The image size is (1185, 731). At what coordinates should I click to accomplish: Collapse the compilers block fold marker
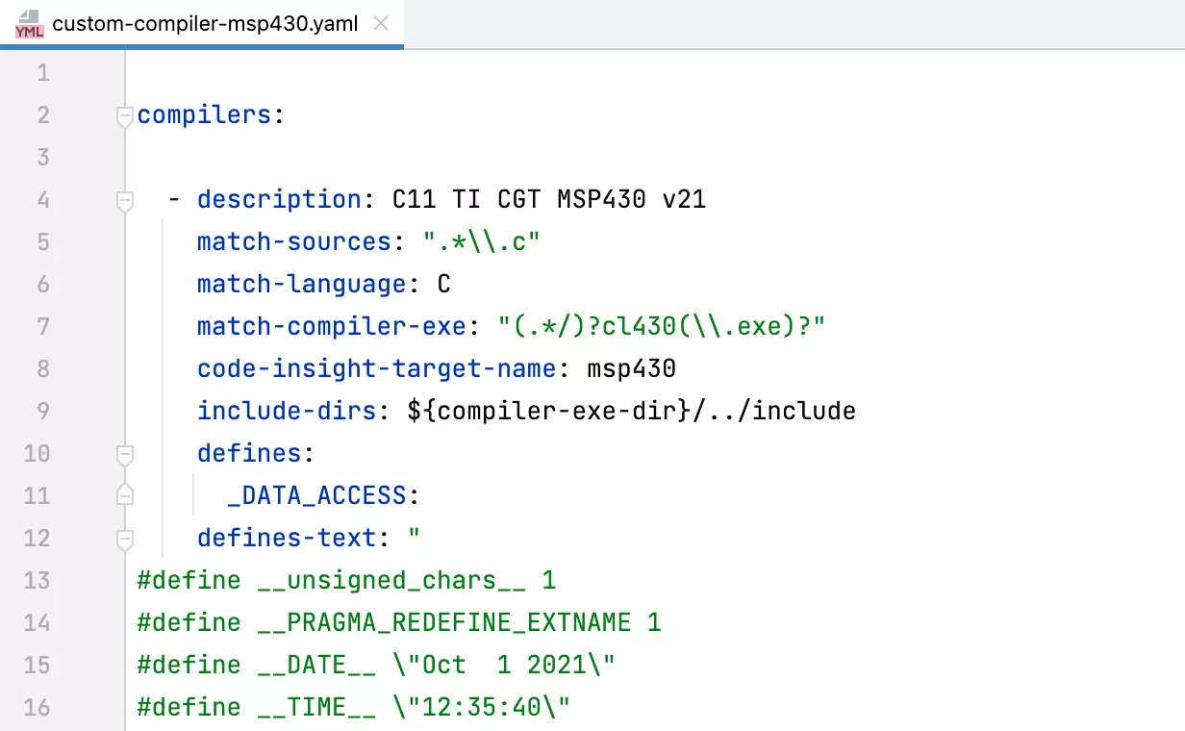tap(124, 115)
